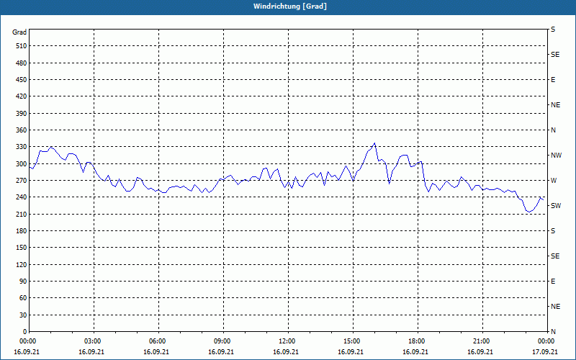Click the 180 y-axis value
Viewport: 576px width, 360px height.
(x=22, y=231)
